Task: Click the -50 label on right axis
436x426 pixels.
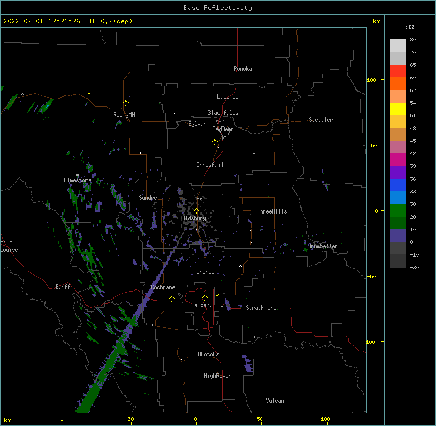Action: click(371, 276)
